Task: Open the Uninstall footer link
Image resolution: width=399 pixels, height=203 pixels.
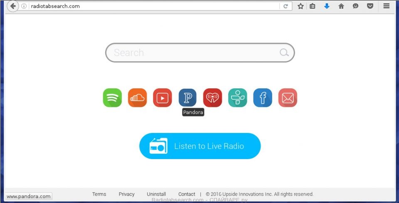Action: [x=156, y=194]
